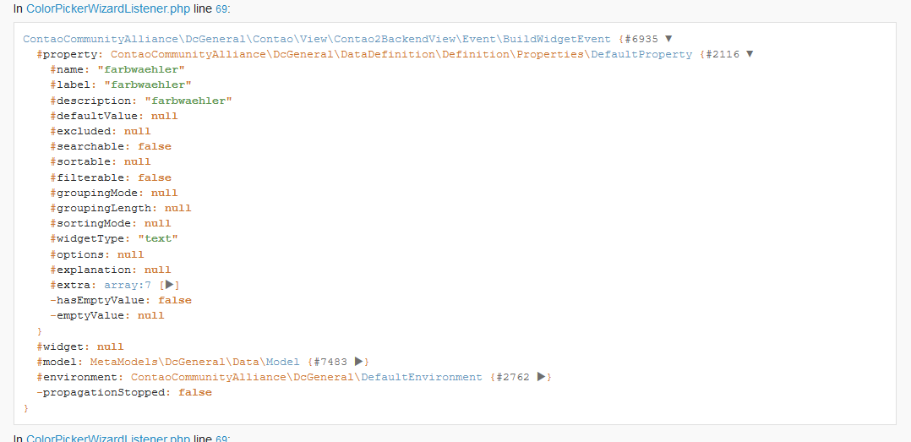Expand the DefaultEnvironment #2762 object arrow

click(x=541, y=377)
